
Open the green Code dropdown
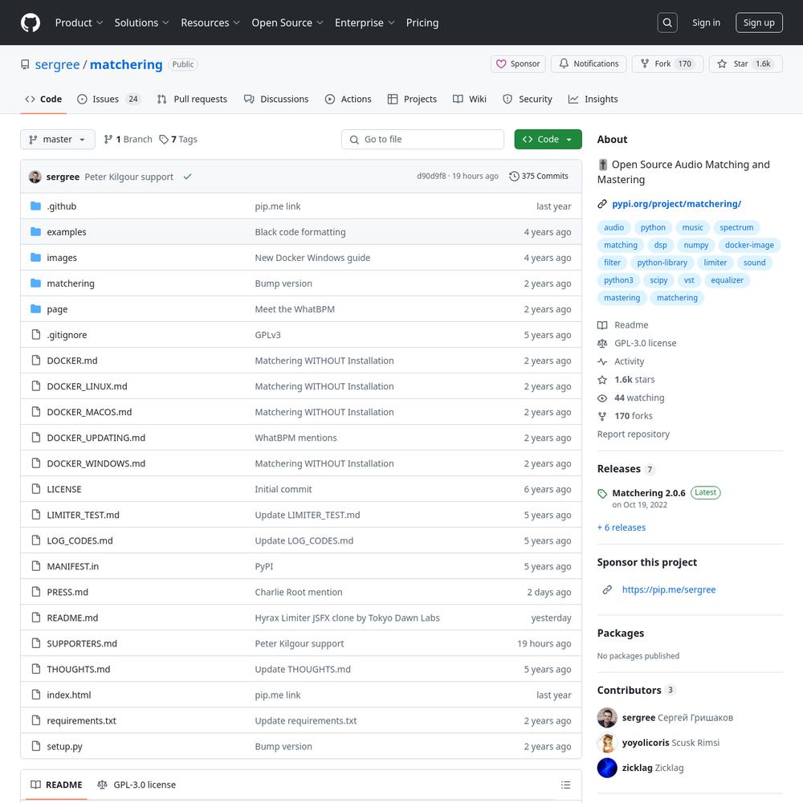point(548,139)
